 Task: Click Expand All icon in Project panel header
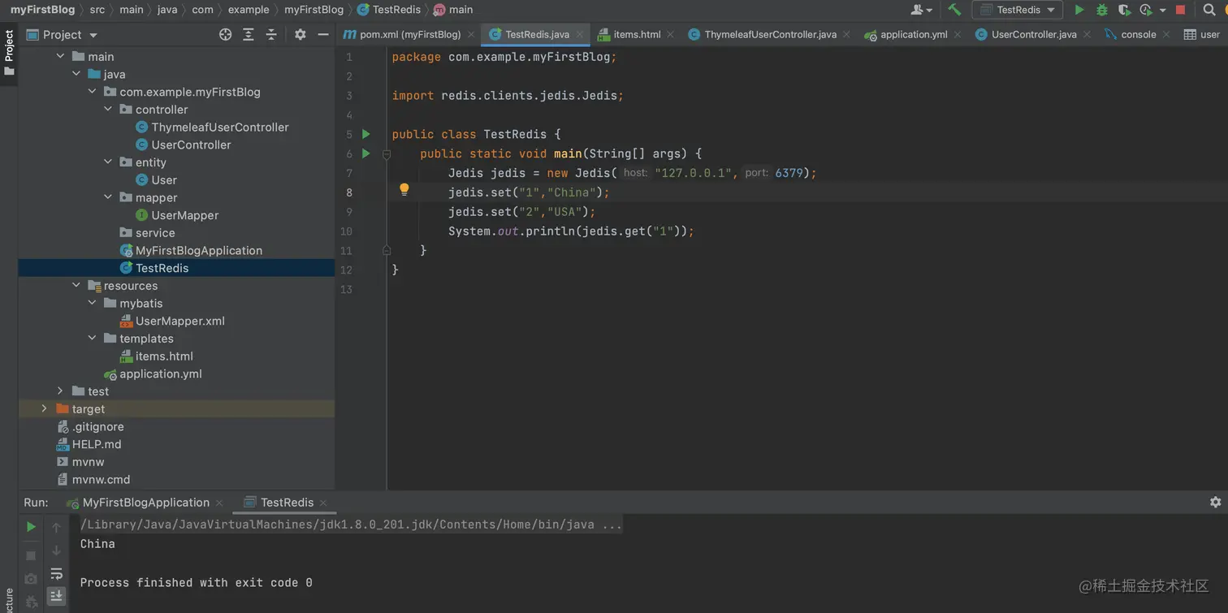pos(249,34)
